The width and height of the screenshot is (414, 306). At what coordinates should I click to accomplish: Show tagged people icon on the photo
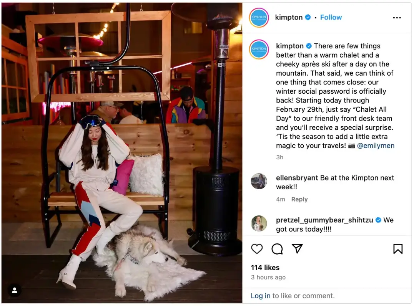click(15, 290)
